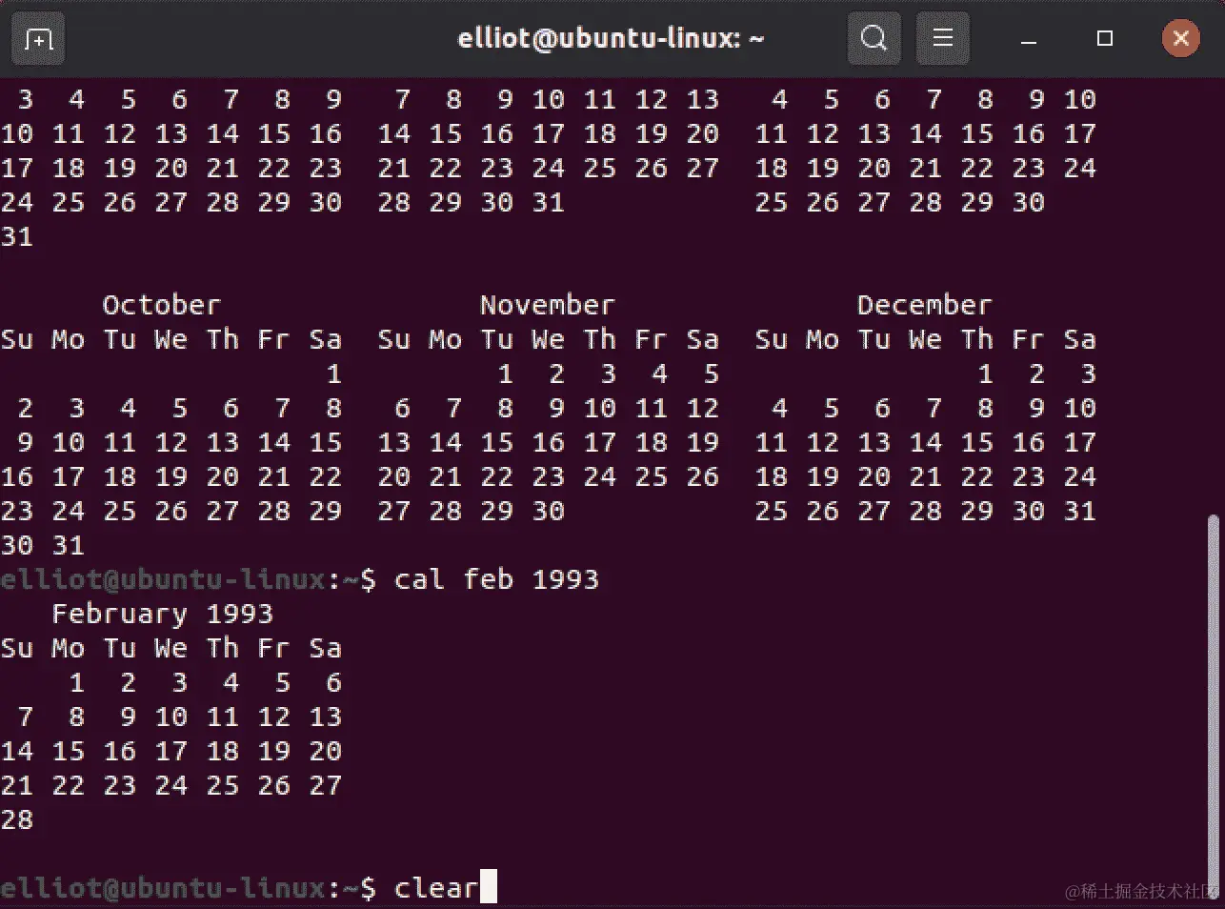Viewport: 1225px width, 909px height.
Task: Click day 30 in the November calendar
Action: 548,511
